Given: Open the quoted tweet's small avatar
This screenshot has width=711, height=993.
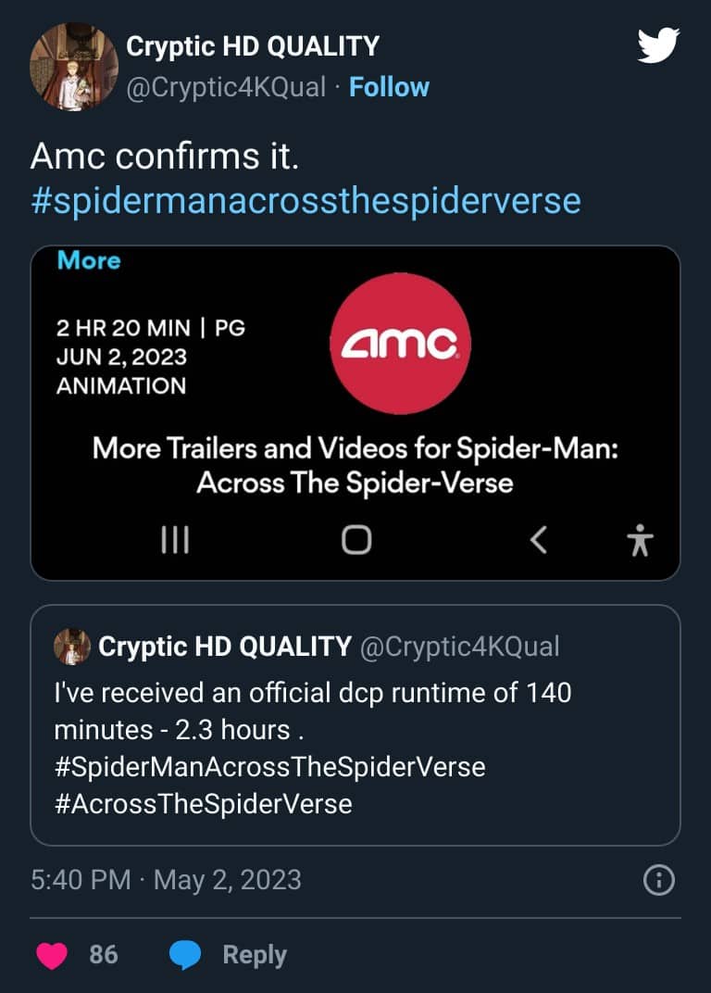Looking at the screenshot, I should point(72,646).
